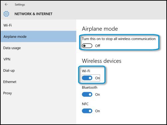Select Airplane mode in the sidebar
The image size is (167, 125).
pyautogui.click(x=38, y=36)
